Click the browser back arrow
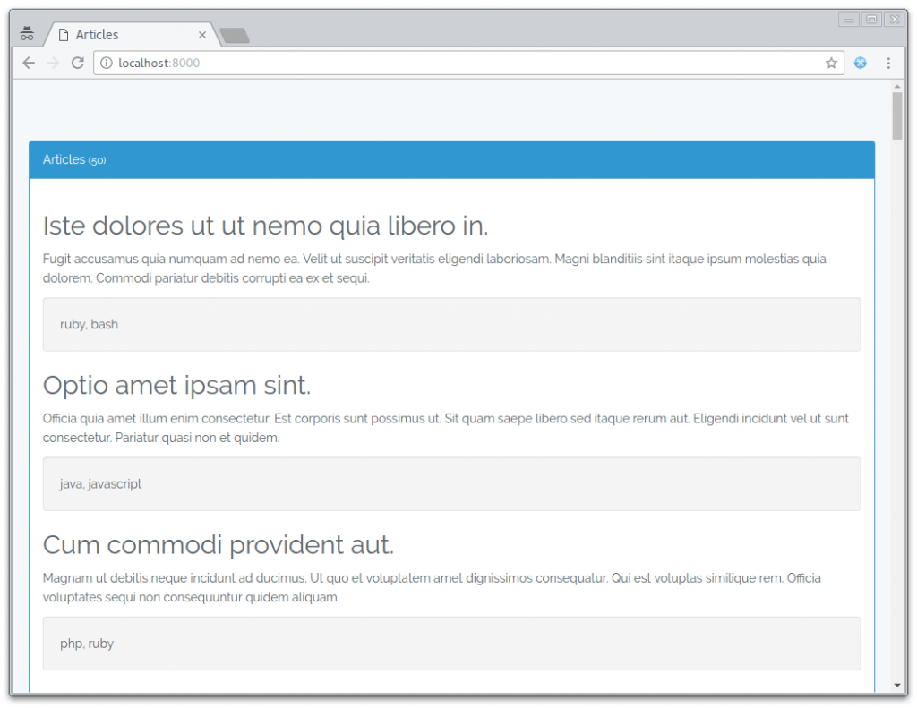The width and height of the screenshot is (917, 708). click(x=29, y=63)
